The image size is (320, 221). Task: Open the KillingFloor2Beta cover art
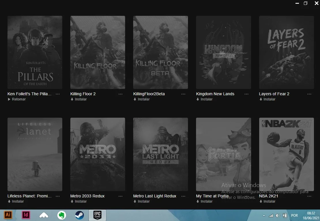(x=161, y=52)
